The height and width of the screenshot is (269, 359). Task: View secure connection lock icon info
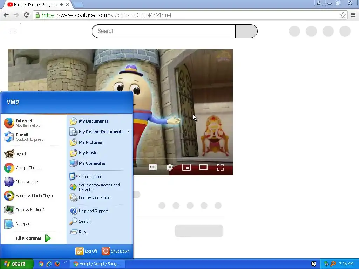(38, 15)
